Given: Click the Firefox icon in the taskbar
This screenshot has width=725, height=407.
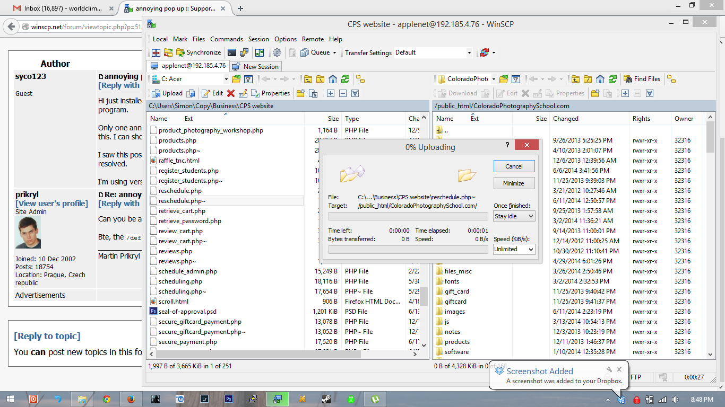Looking at the screenshot, I should click(131, 399).
